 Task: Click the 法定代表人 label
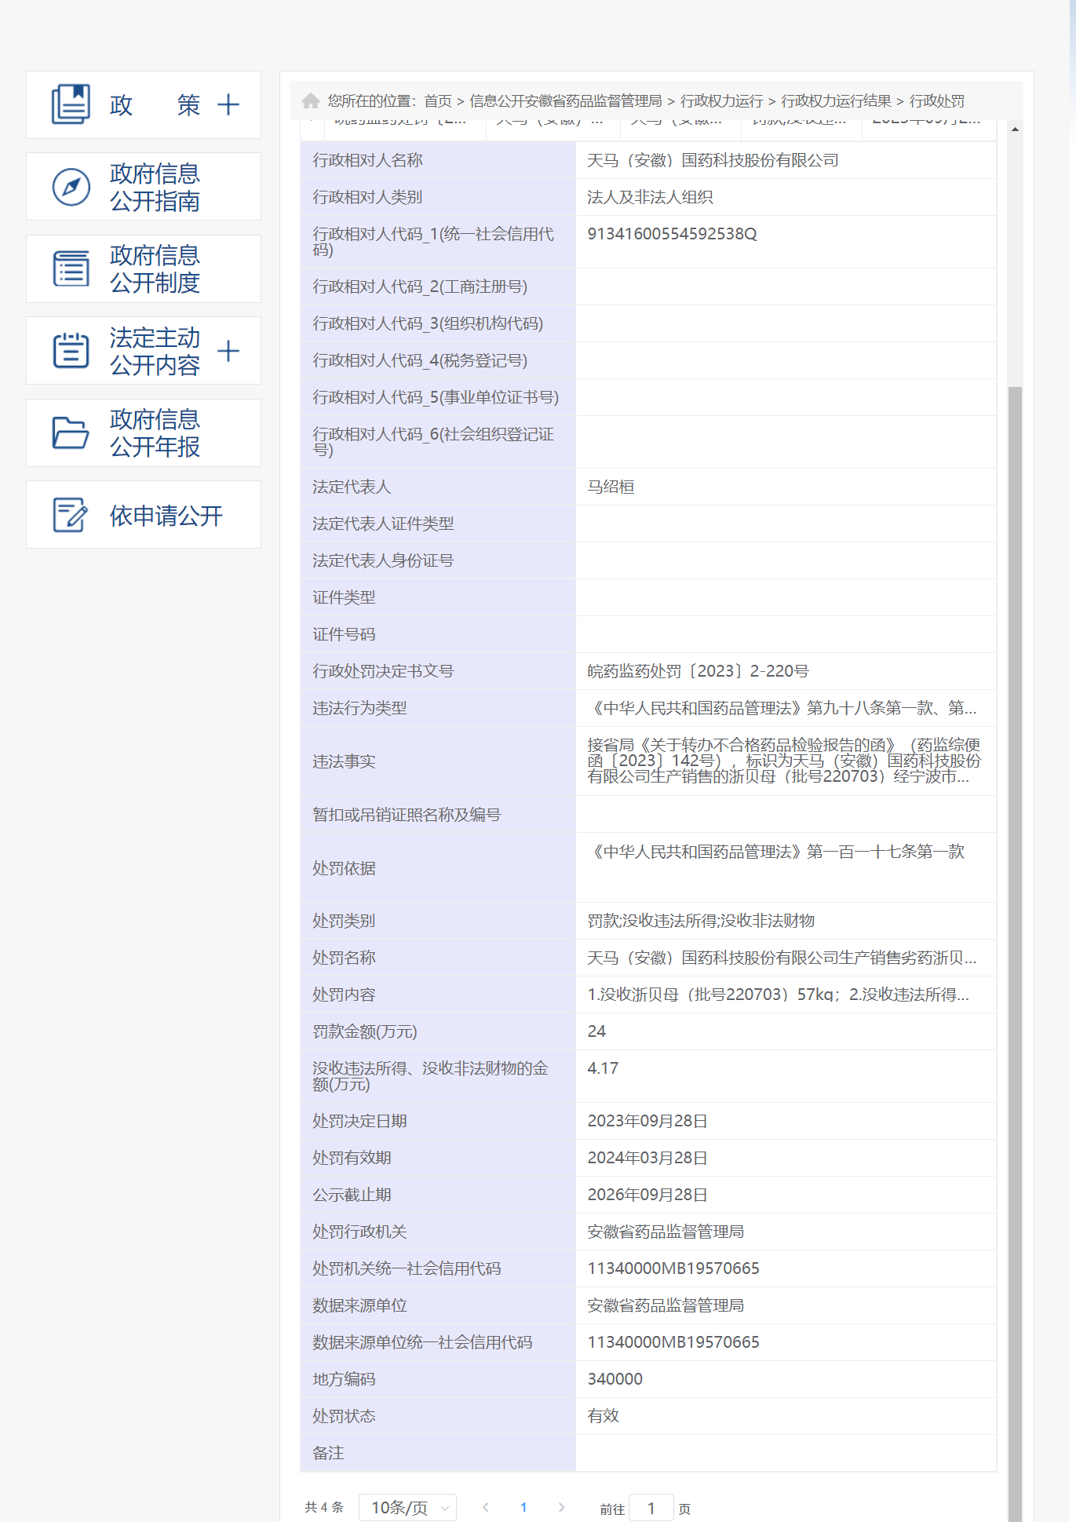(352, 487)
